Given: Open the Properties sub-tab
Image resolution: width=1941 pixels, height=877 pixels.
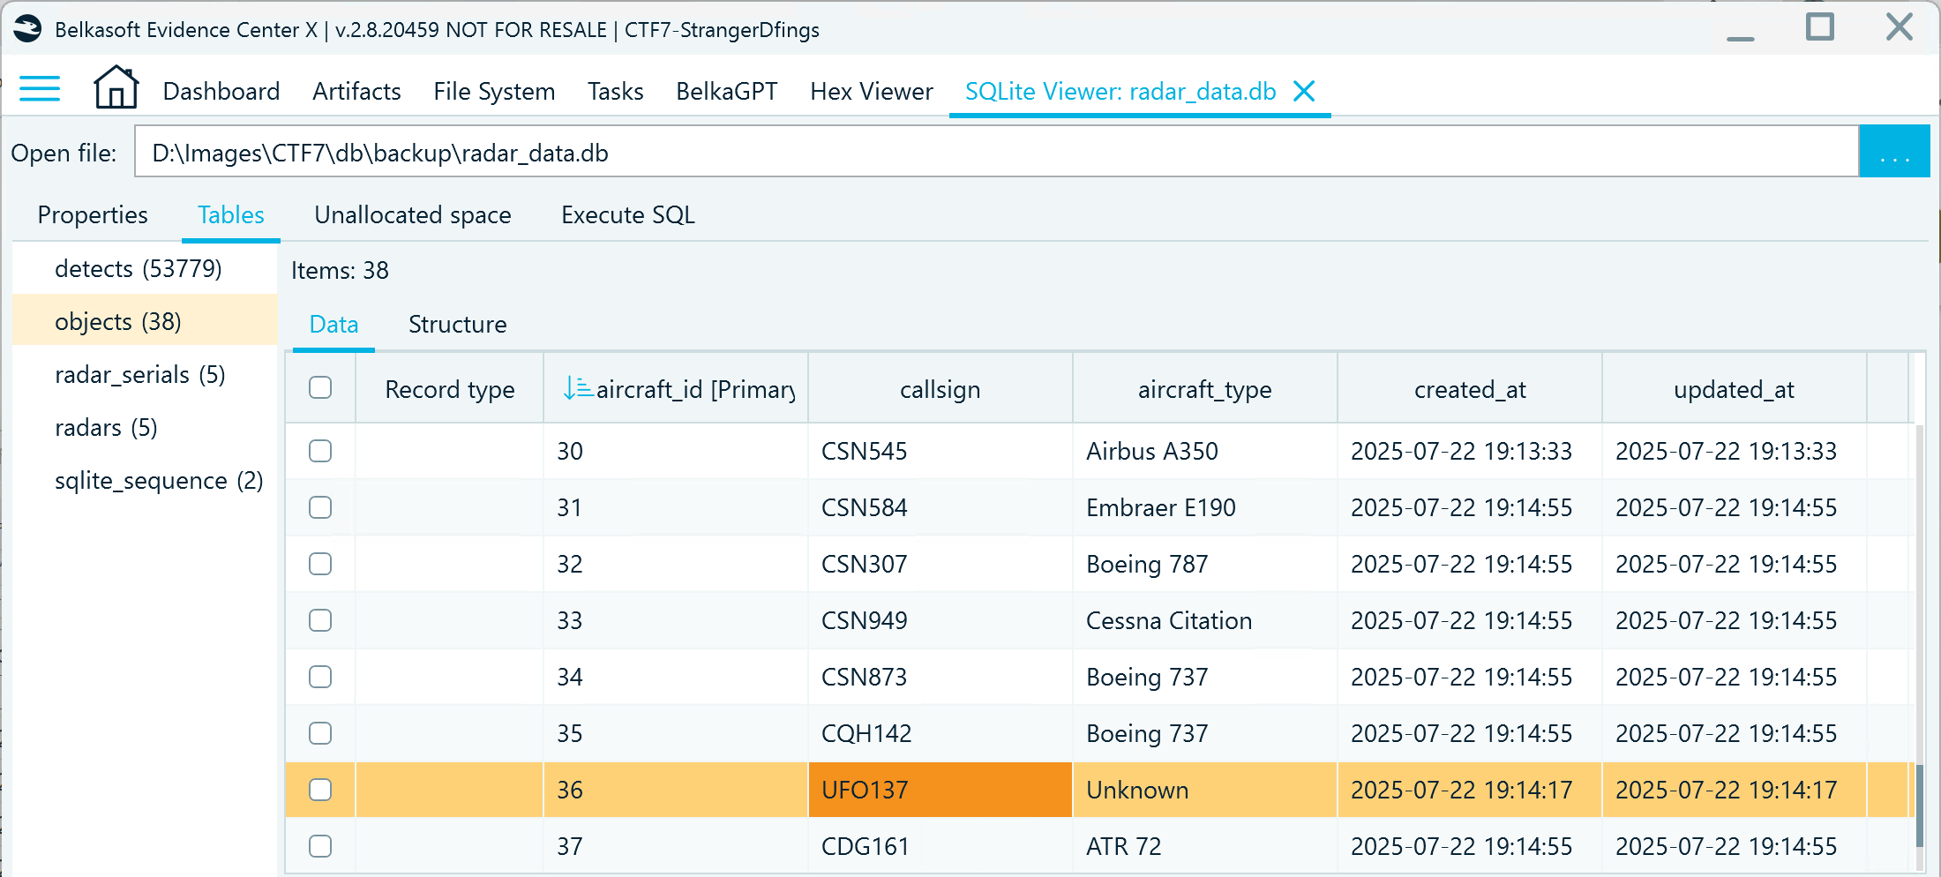Looking at the screenshot, I should pyautogui.click(x=93, y=214).
